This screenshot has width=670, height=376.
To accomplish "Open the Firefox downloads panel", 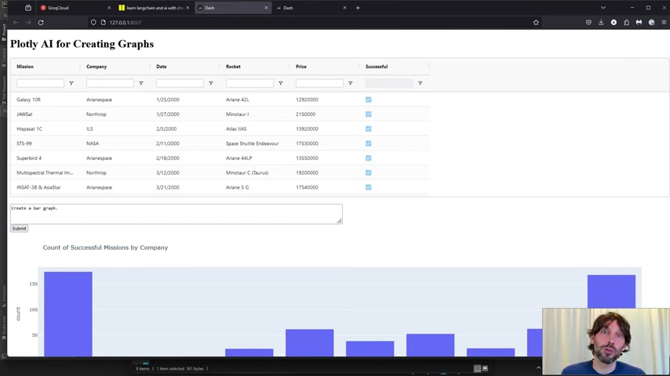I will click(601, 23).
